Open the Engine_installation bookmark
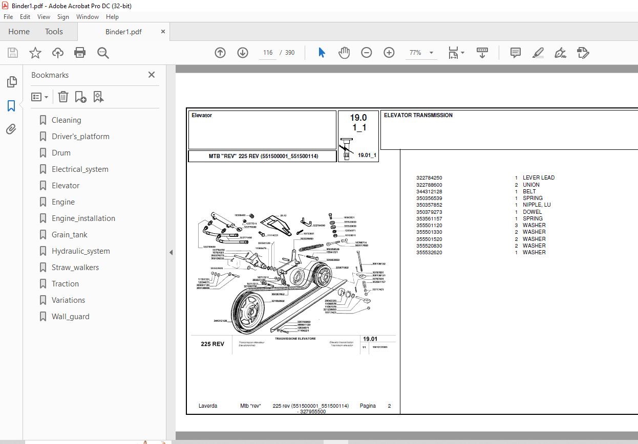 coord(83,218)
